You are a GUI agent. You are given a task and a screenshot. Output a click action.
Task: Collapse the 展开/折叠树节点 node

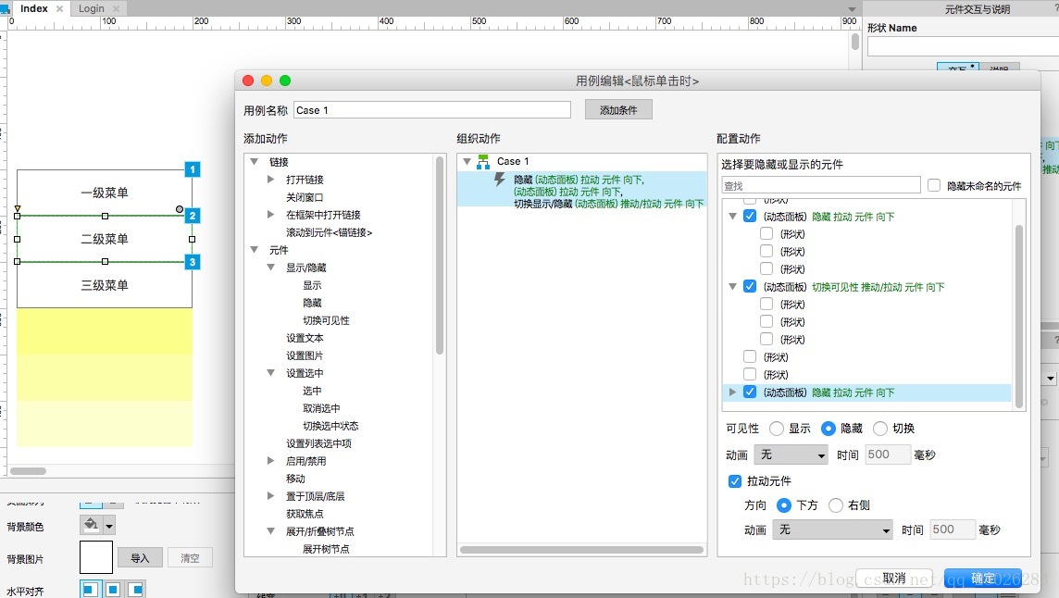(x=271, y=530)
